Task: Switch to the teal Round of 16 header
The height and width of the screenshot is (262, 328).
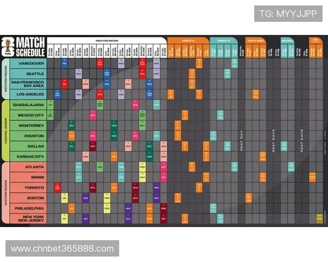Action: [x=224, y=40]
